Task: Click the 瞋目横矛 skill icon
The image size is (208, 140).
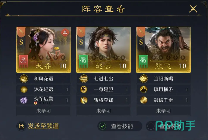Action: 144,89
